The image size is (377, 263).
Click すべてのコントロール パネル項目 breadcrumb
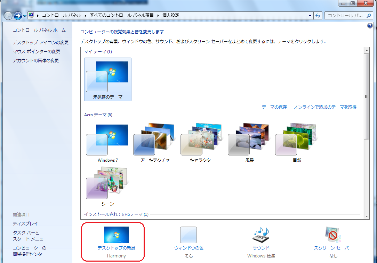(122, 15)
